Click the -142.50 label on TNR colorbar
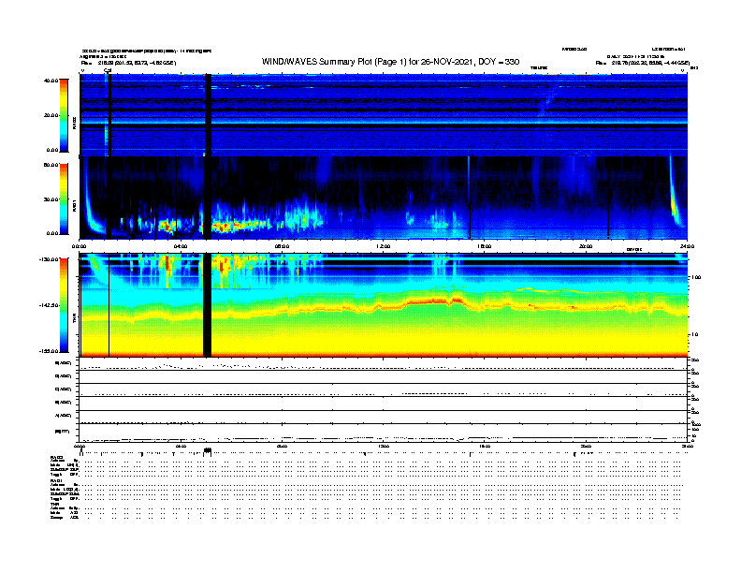The height and width of the screenshot is (573, 741). tap(50, 305)
